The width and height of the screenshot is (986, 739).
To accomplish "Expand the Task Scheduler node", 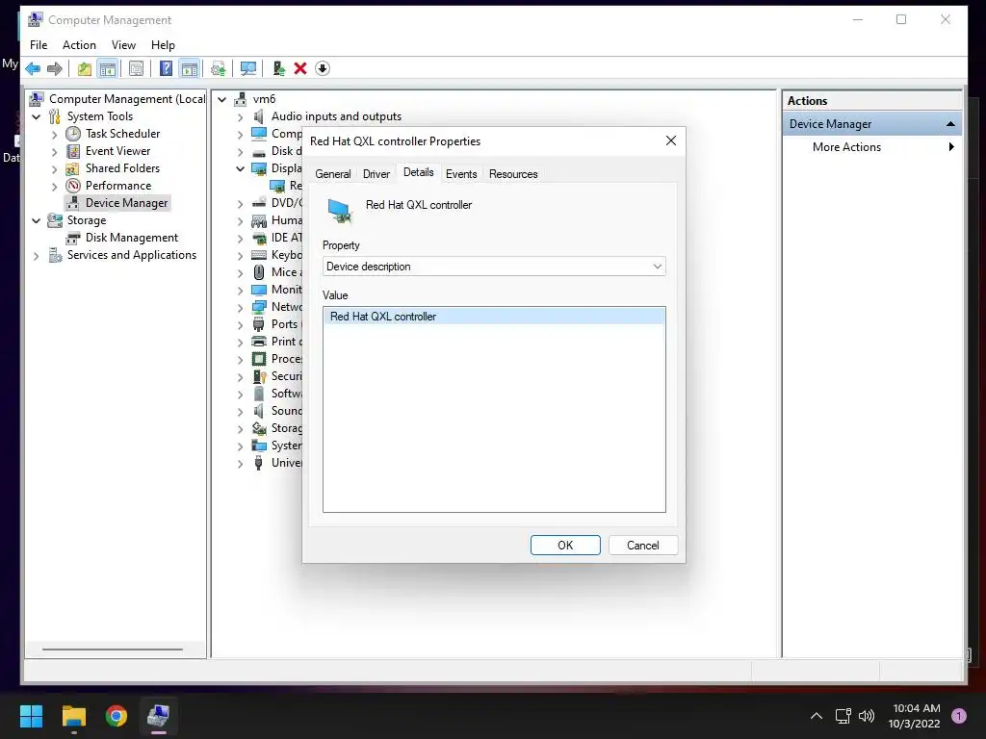I will tap(54, 135).
